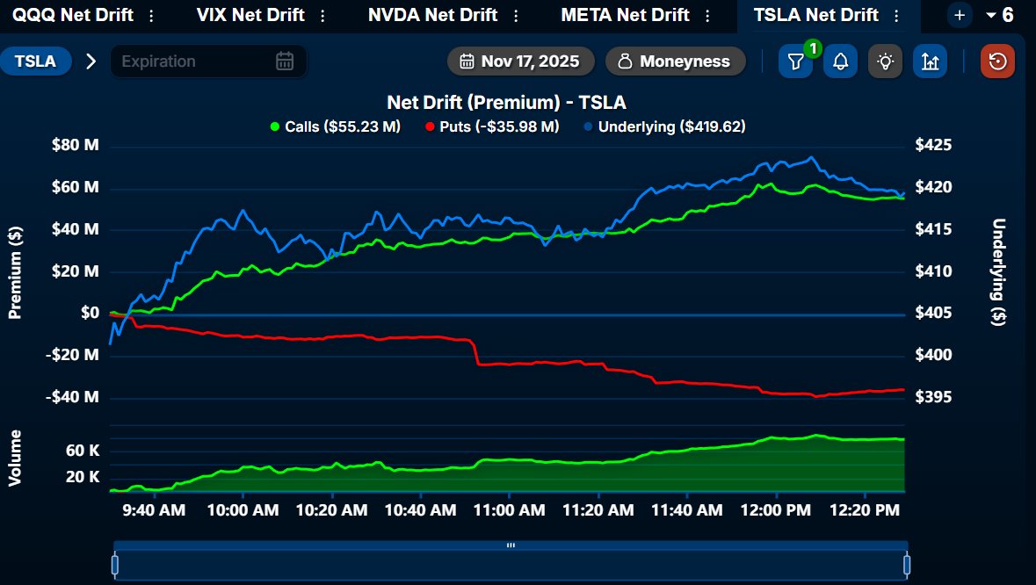Screen dimensions: 1036x585
Task: Click the Premium ($) axis title
Action: click(x=15, y=272)
